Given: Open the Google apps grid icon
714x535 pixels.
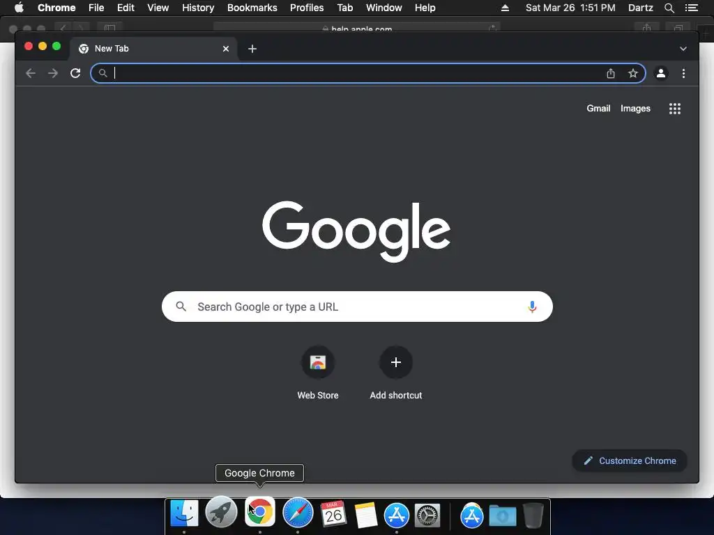Looking at the screenshot, I should coord(675,109).
